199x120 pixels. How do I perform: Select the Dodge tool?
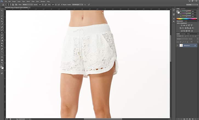pos(2,46)
